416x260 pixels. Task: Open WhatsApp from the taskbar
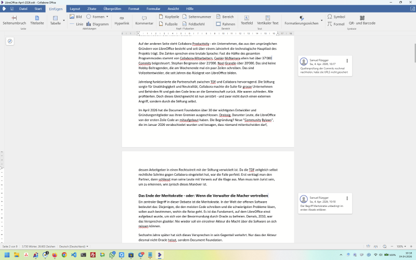[112, 255]
